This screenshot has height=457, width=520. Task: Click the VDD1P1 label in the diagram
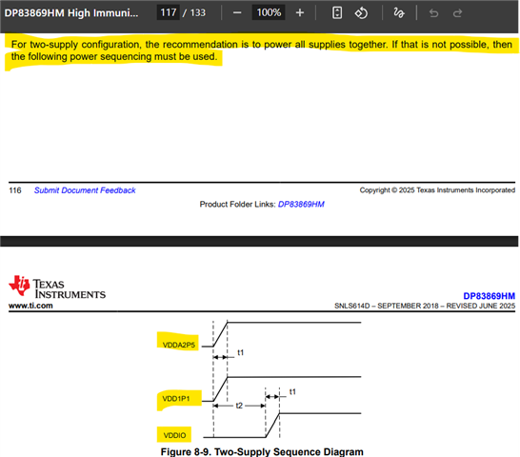tap(176, 399)
